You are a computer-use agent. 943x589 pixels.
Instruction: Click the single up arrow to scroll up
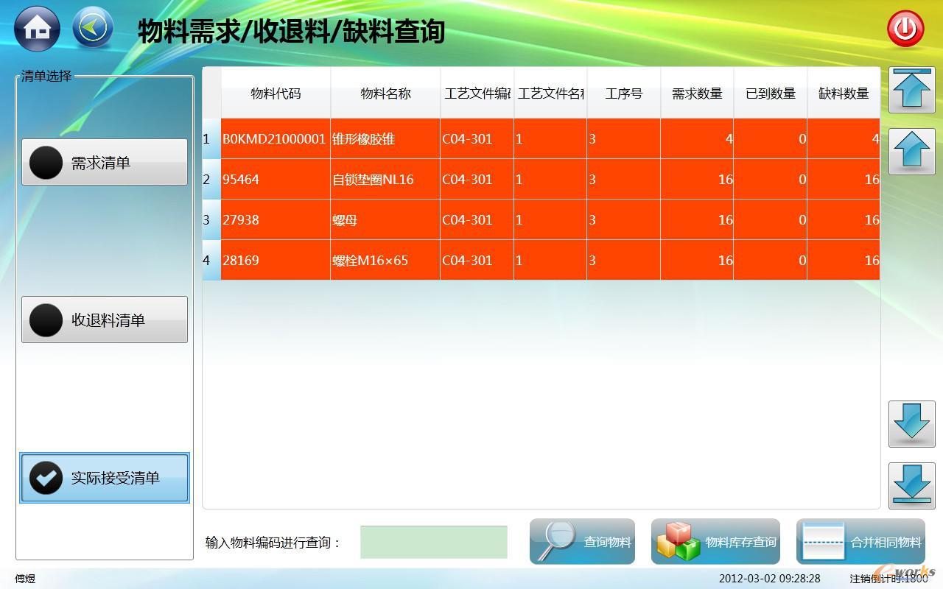(x=911, y=151)
